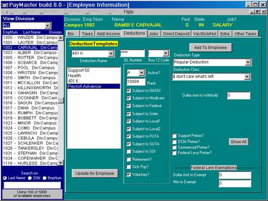Expand the View Division dropdown
268x201 pixels.
(47, 26)
